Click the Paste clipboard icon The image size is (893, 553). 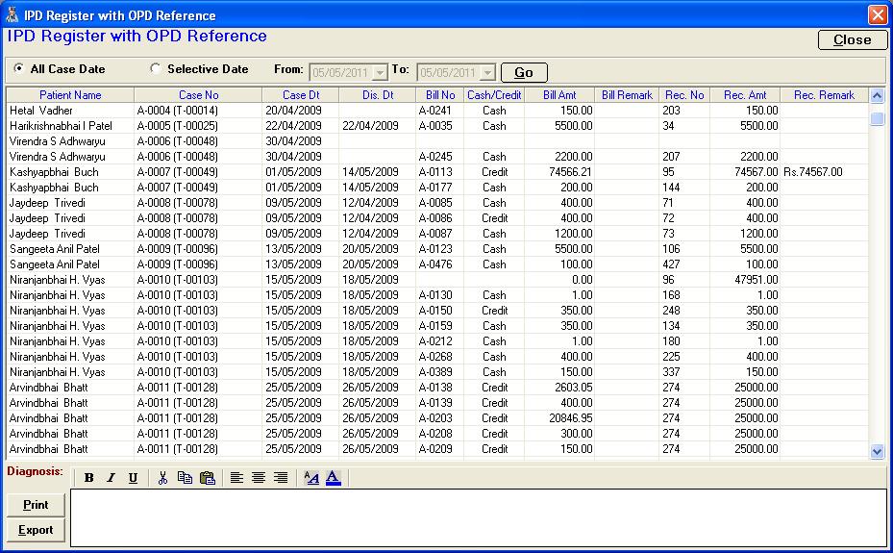(x=207, y=478)
